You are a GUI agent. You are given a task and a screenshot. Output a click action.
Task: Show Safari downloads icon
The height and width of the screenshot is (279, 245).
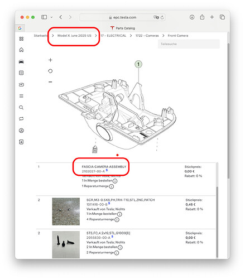[x=192, y=17]
